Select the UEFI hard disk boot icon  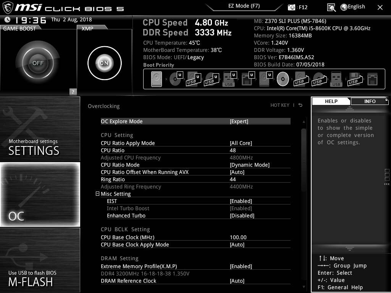[266, 79]
